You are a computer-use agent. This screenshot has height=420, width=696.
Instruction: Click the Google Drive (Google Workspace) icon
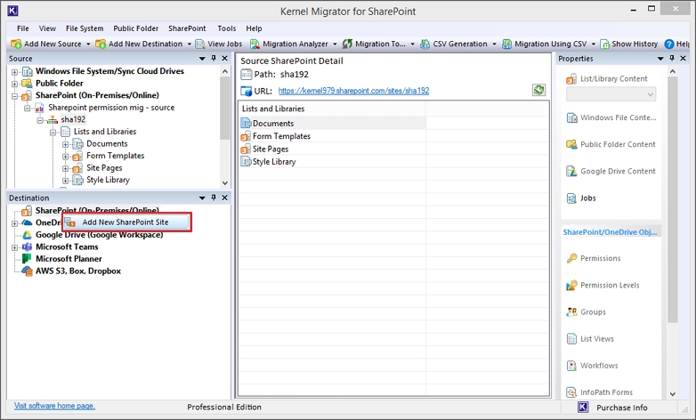[x=27, y=235]
